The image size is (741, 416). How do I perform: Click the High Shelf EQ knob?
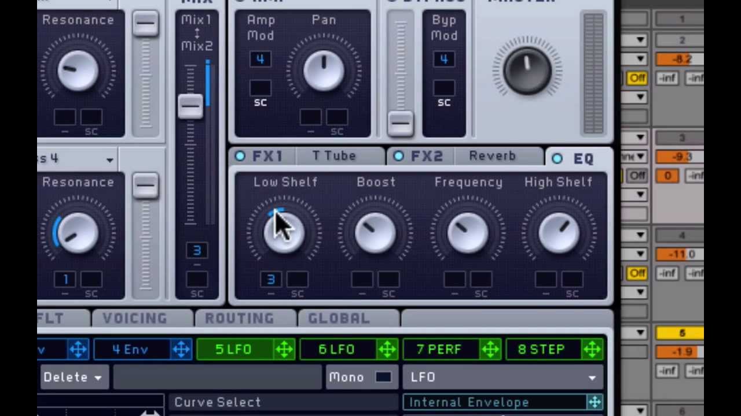(x=559, y=232)
